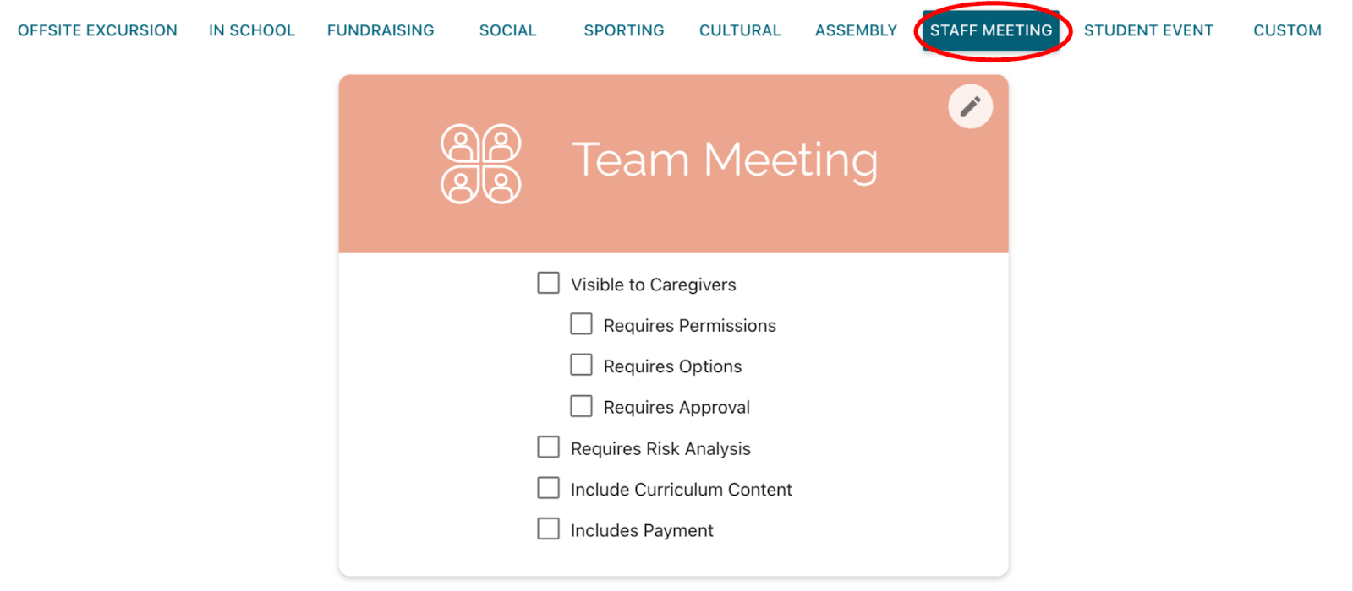Click the pencil edit icon
1353x591 pixels.
tap(970, 106)
